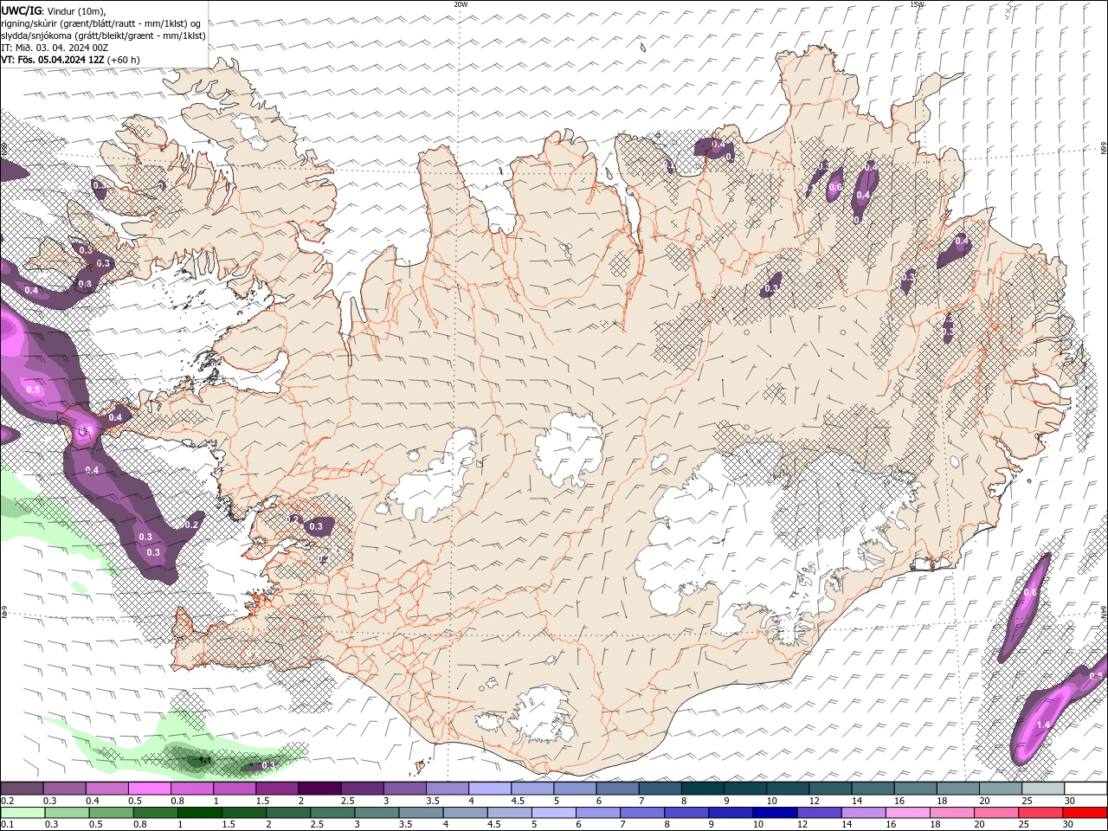Click the '0.1' label under the lower legend

pyautogui.click(x=7, y=825)
